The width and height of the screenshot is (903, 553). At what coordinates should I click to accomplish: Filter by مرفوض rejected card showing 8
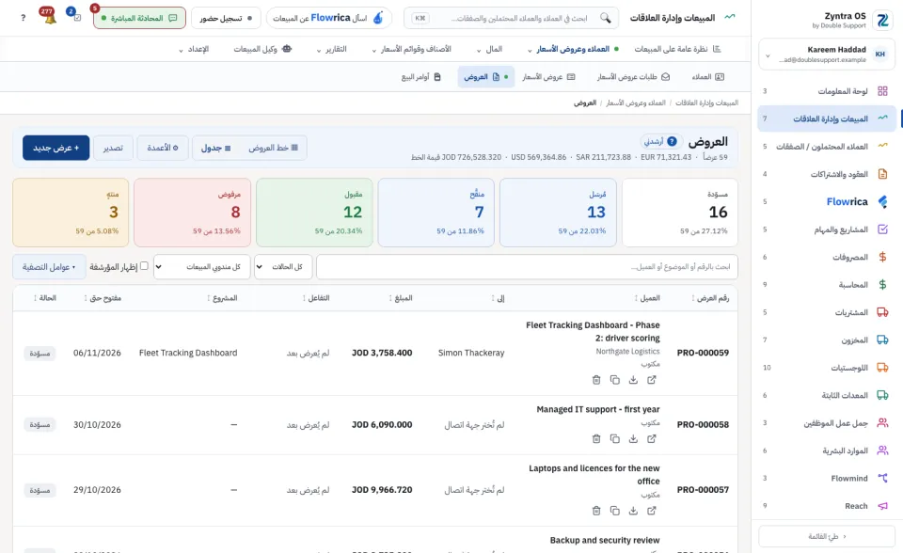coord(192,213)
